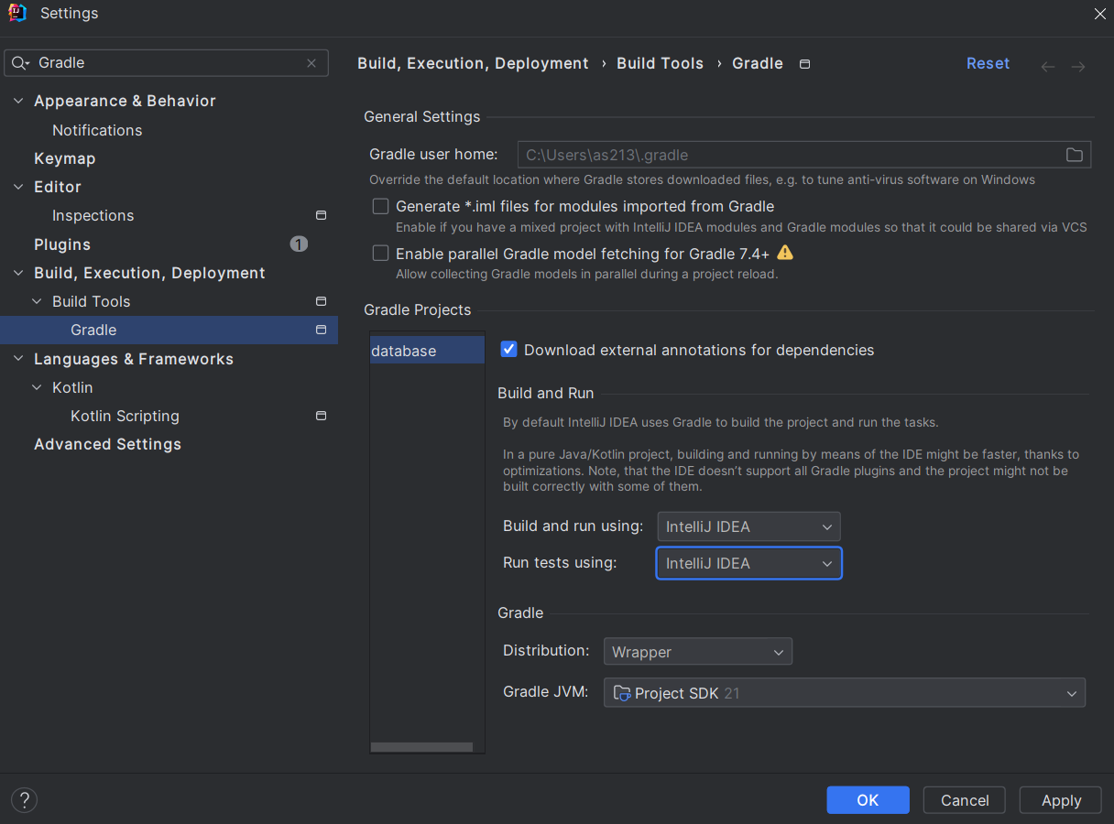Image resolution: width=1114 pixels, height=824 pixels.
Task: Reset the Gradle settings changes
Action: (x=988, y=63)
